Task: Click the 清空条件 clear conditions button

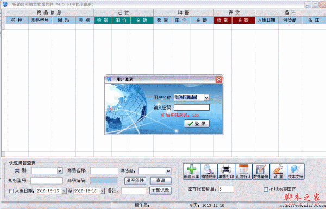Action: pos(135,181)
